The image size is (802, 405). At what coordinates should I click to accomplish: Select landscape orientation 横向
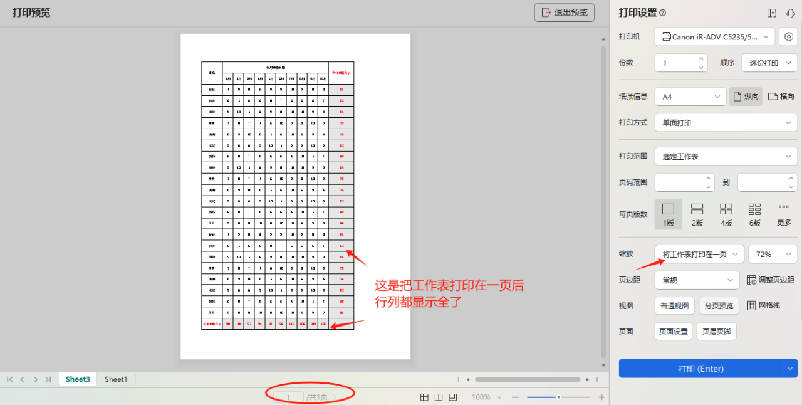781,97
